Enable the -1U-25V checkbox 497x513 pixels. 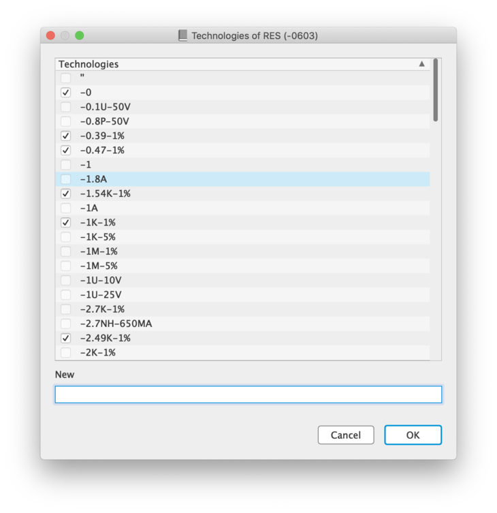coord(66,295)
